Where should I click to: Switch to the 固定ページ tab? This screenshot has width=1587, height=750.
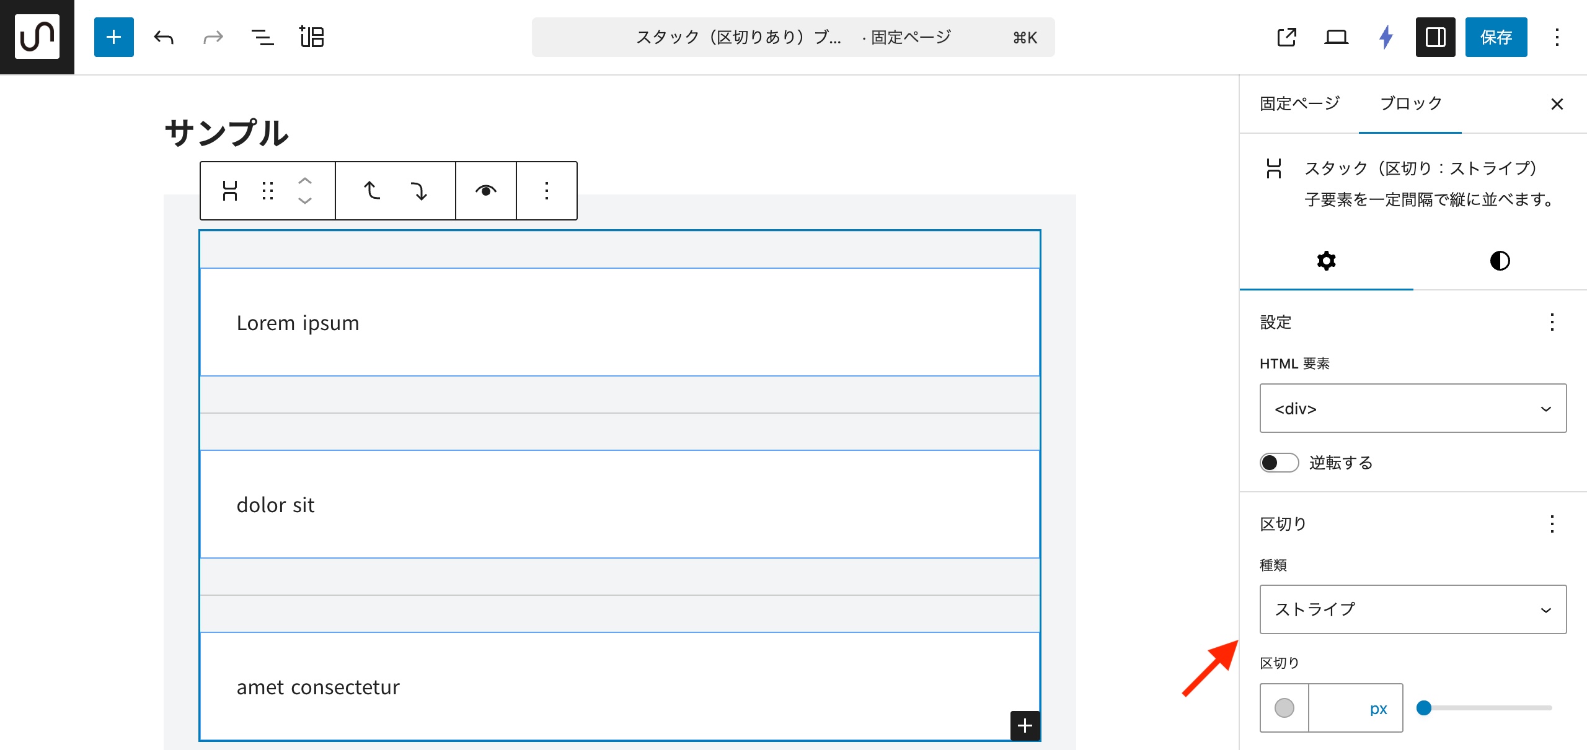1299,103
